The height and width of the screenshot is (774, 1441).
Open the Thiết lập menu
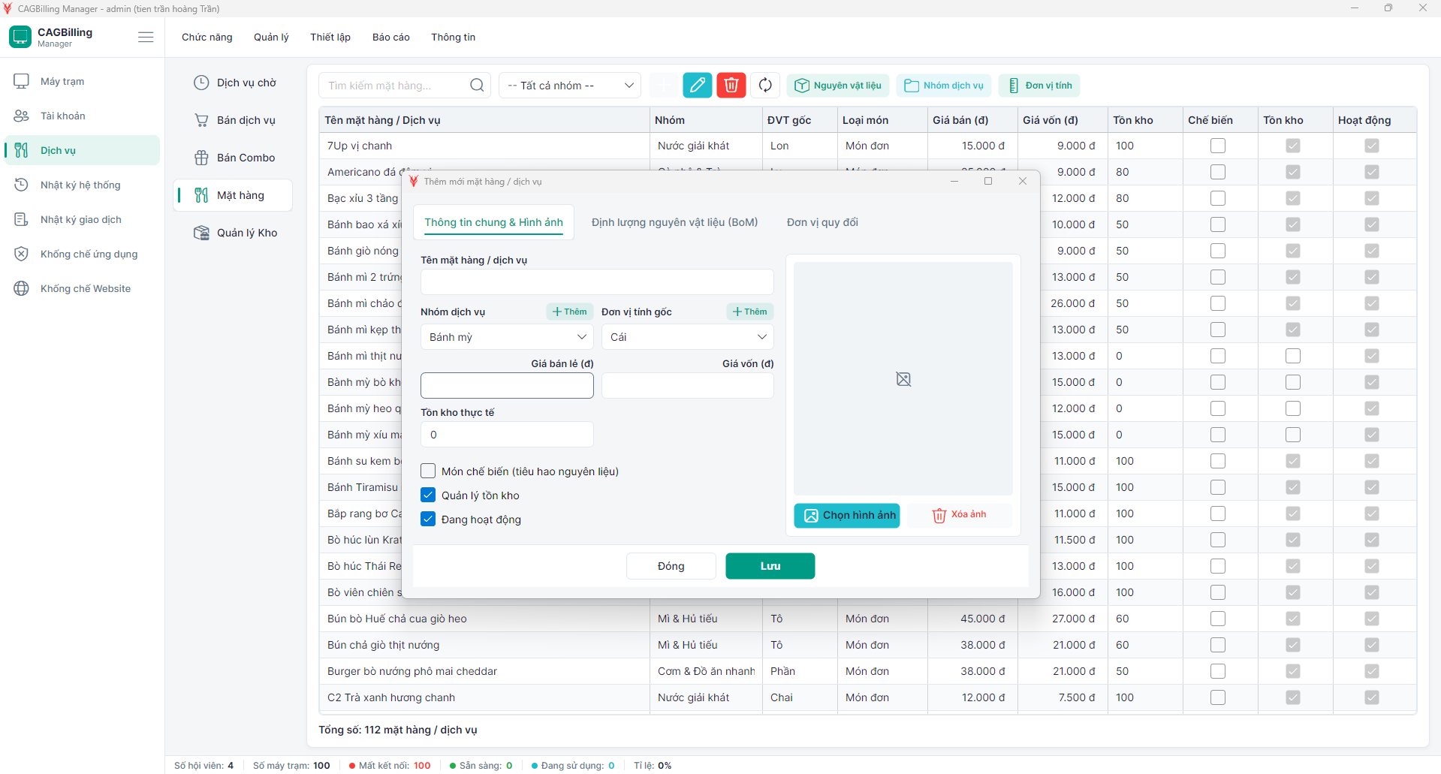click(x=330, y=37)
